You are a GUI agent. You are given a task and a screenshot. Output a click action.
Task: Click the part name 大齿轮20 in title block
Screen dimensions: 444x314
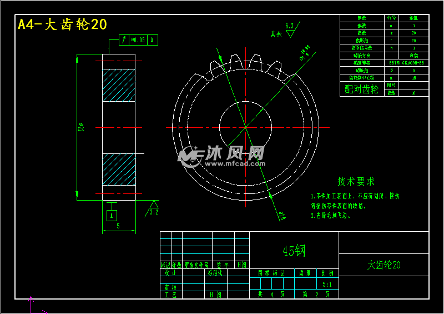coord(384,265)
